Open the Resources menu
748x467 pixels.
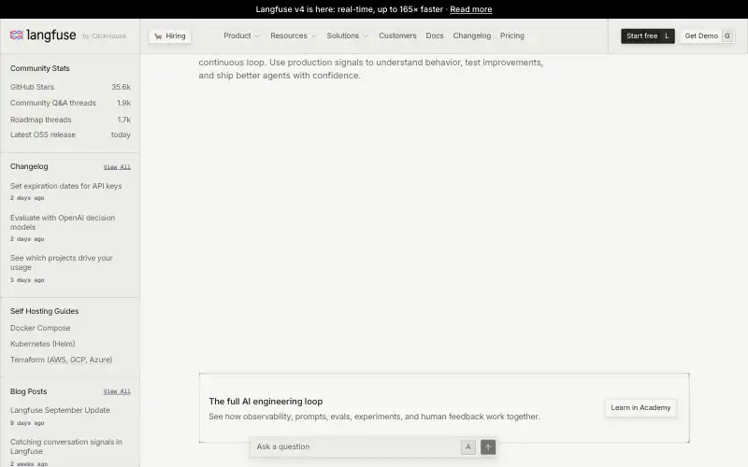(294, 35)
